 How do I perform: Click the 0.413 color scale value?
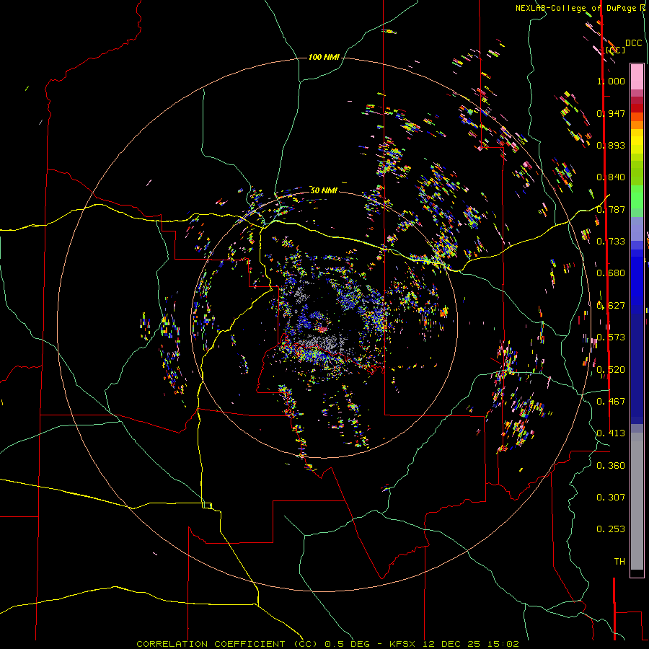point(611,433)
